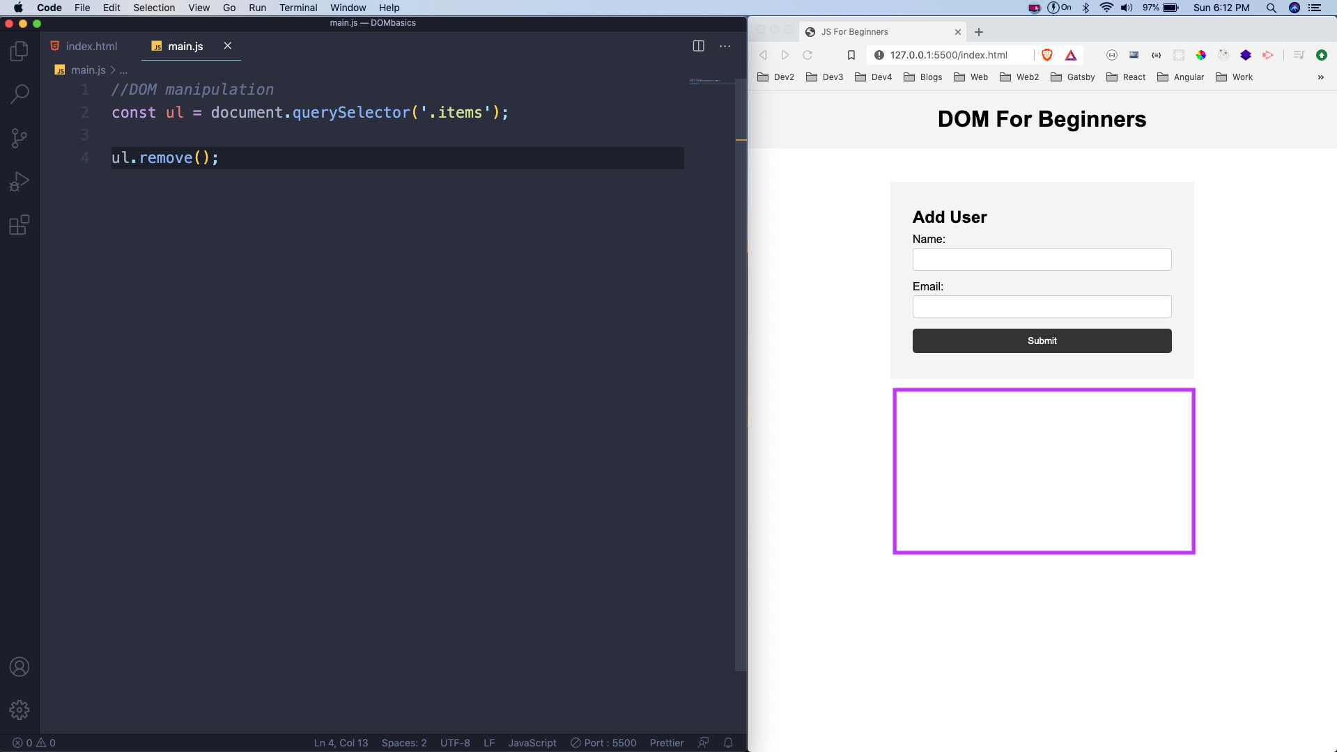
Task: Click the volume menu bar icon
Action: tap(1127, 8)
